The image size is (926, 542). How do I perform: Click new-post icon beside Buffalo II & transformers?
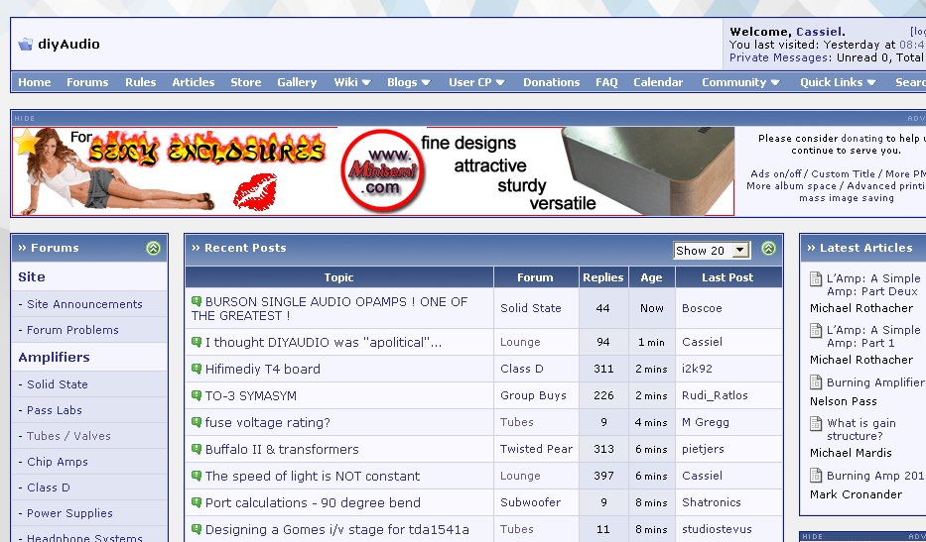click(x=197, y=449)
